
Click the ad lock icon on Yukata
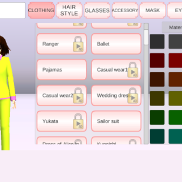click(78, 121)
